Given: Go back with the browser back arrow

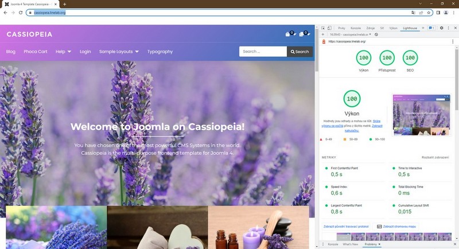Looking at the screenshot, I should point(5,13).
